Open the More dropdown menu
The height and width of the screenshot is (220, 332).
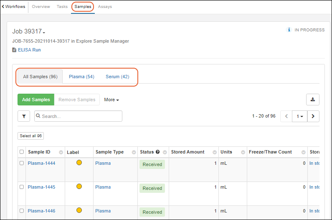[112, 100]
